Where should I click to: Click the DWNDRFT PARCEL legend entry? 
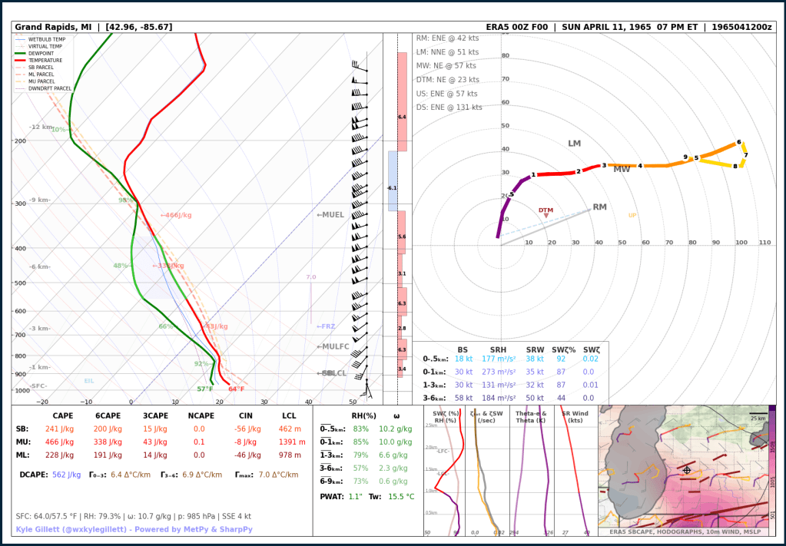coord(50,88)
